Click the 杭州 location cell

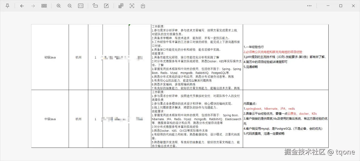(78, 58)
